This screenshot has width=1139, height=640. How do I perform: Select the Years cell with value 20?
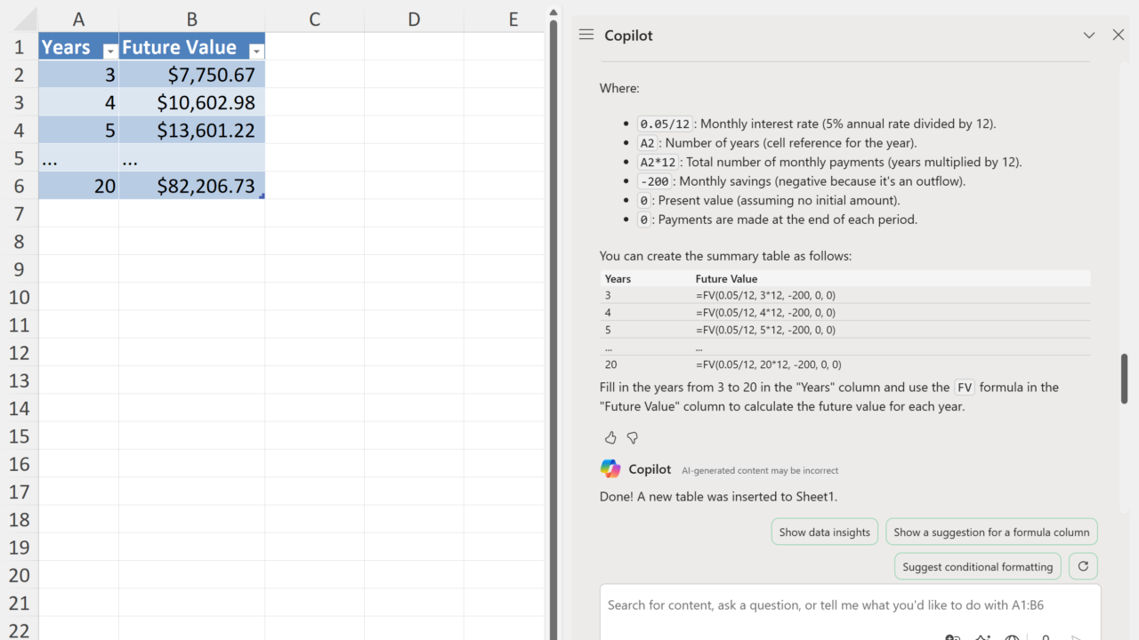78,186
